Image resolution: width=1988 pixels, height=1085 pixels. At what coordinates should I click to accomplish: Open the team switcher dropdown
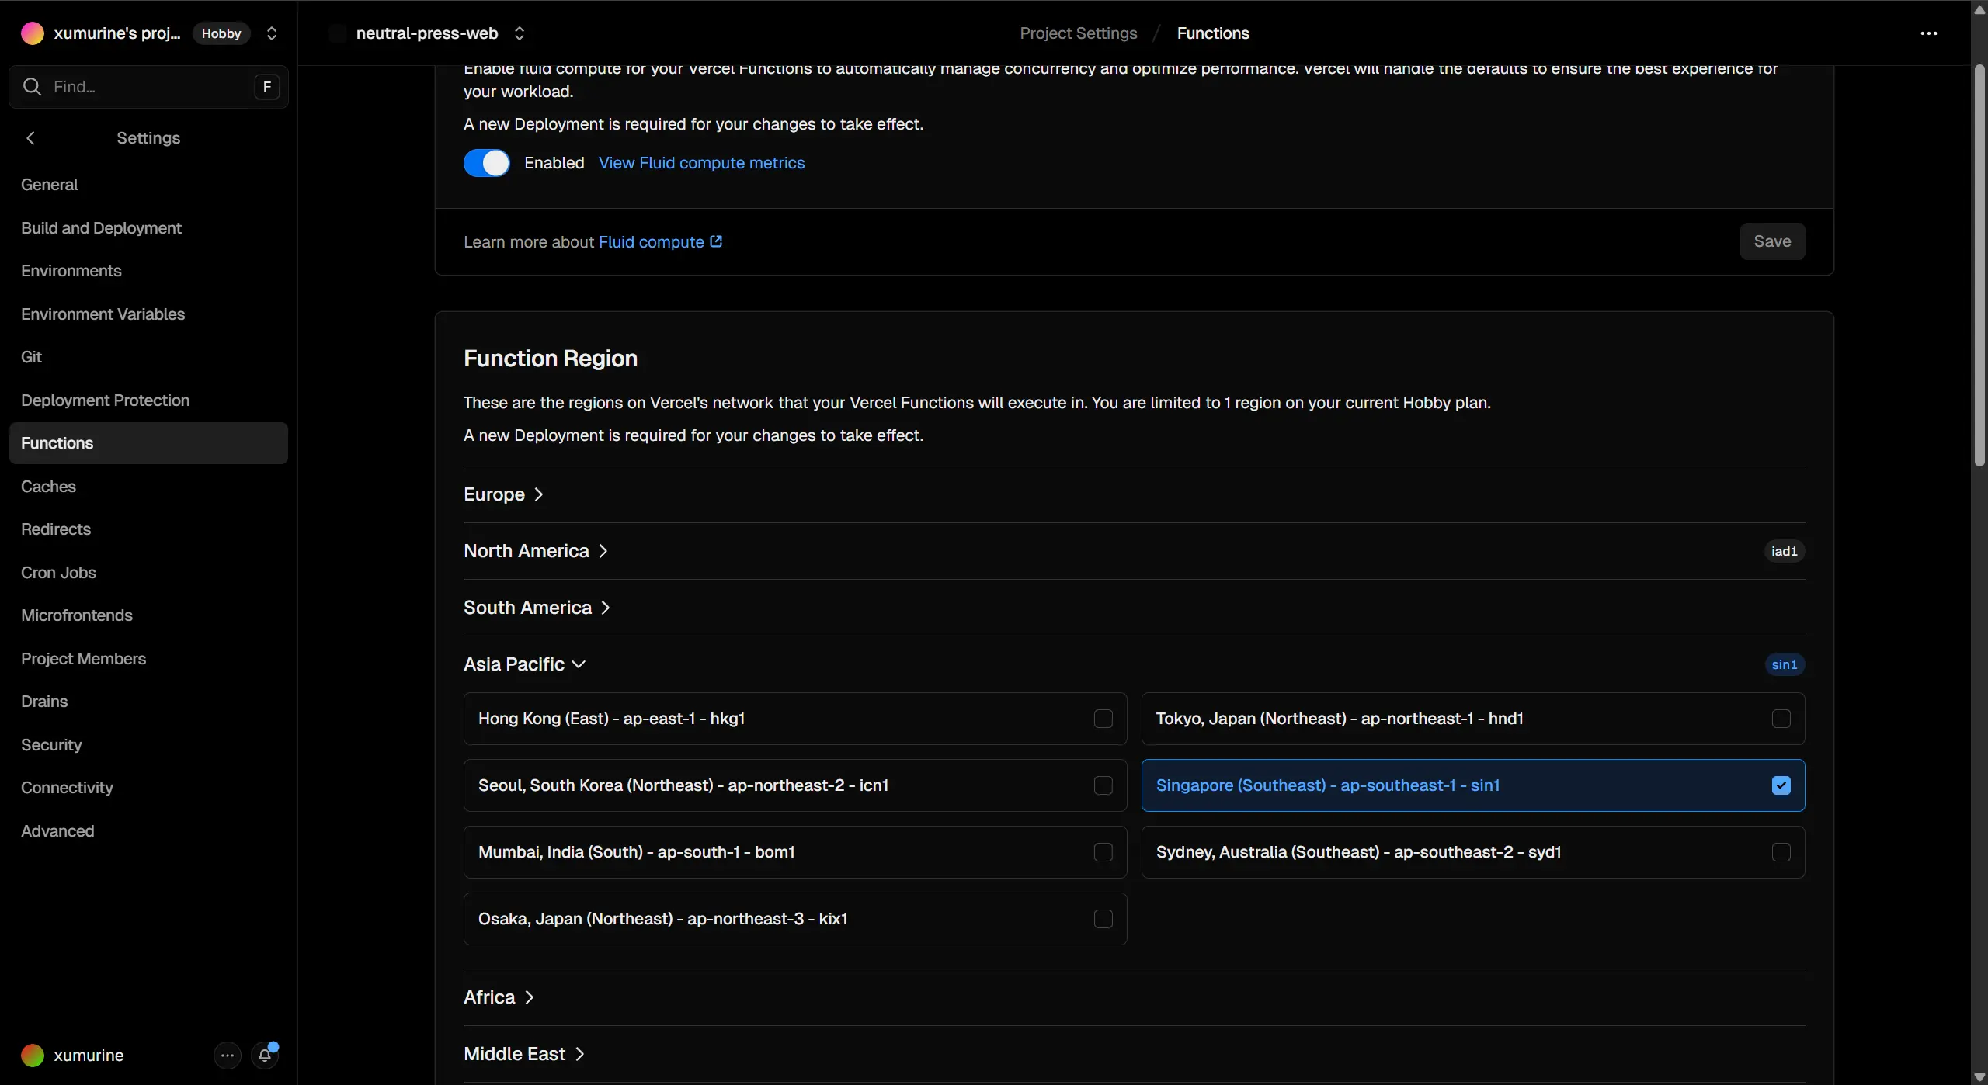click(272, 33)
